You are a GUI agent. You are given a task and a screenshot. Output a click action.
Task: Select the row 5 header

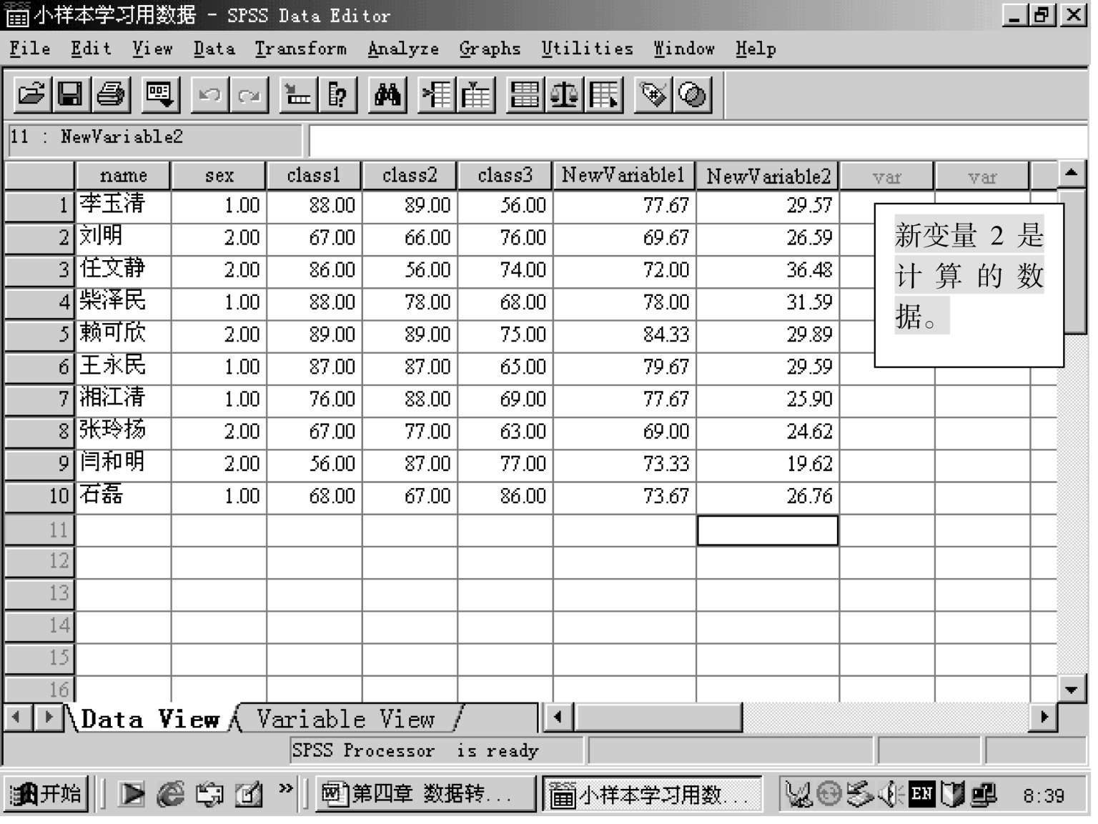pos(39,334)
